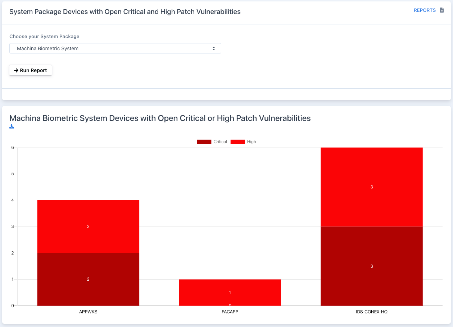
Task: Toggle the High legend swatch
Action: coord(237,142)
